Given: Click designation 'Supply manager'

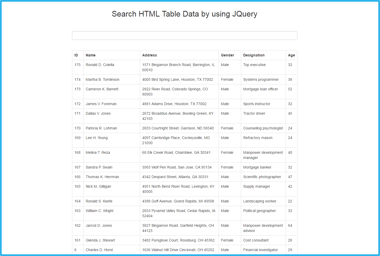Looking at the screenshot, I should coord(257,186).
